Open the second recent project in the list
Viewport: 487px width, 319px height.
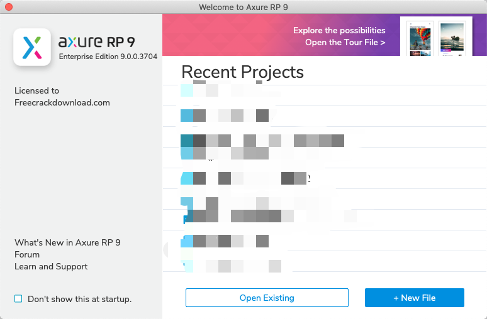[x=239, y=116]
